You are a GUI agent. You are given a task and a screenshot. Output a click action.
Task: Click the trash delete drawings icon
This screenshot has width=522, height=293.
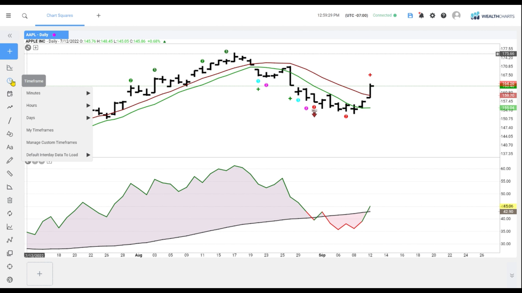[x=10, y=200]
